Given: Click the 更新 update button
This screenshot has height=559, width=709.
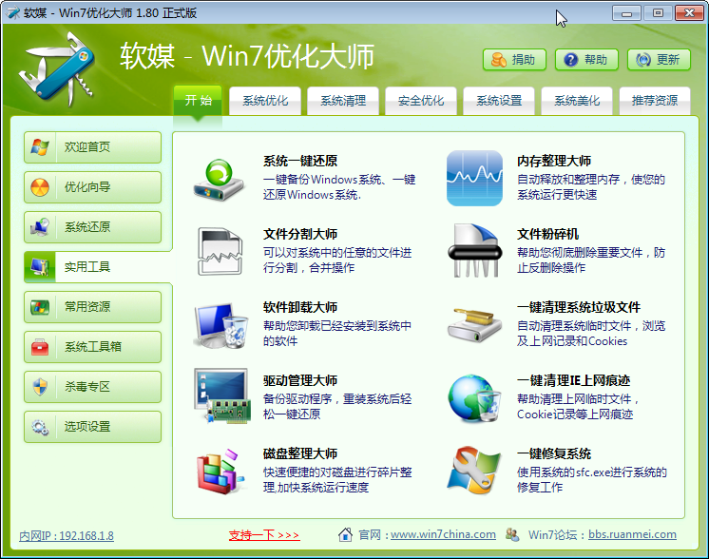Looking at the screenshot, I should click(x=659, y=60).
